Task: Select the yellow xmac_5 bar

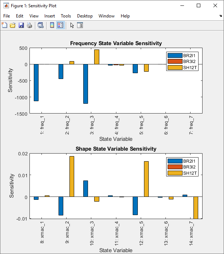Action: point(146,179)
